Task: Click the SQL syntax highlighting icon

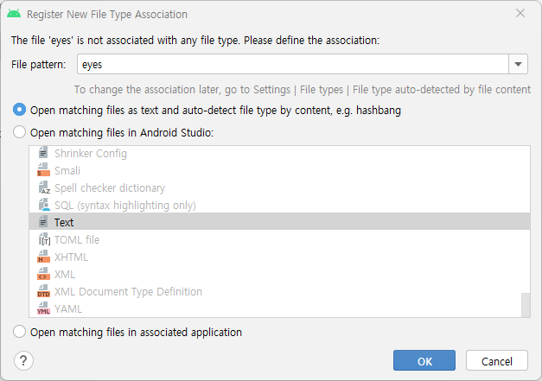Action: (x=44, y=205)
